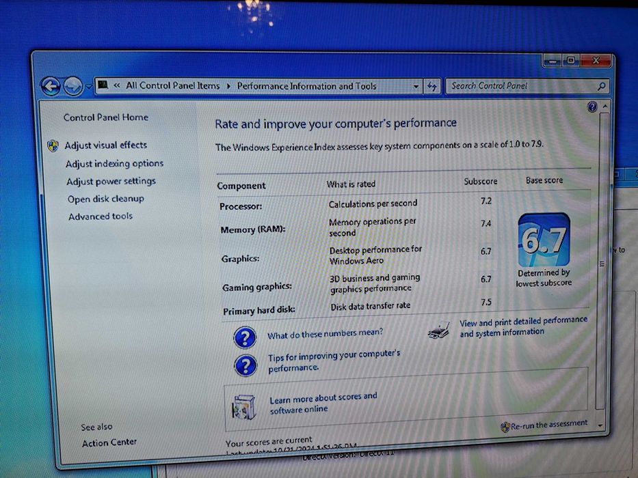
Task: Click the 'Determined by lowest subscore' caption
Action: click(x=544, y=278)
